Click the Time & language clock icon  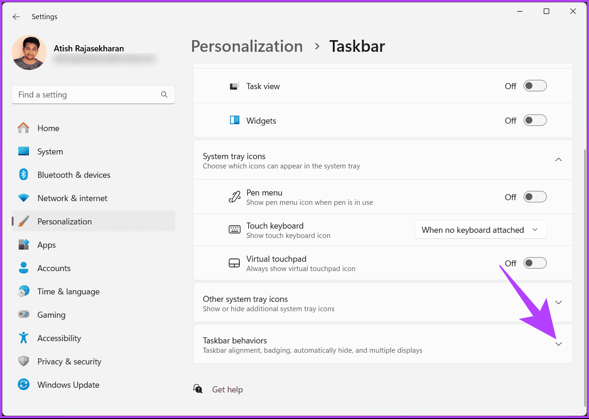coord(23,291)
